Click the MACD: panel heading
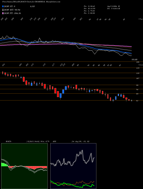 [8, 141]
